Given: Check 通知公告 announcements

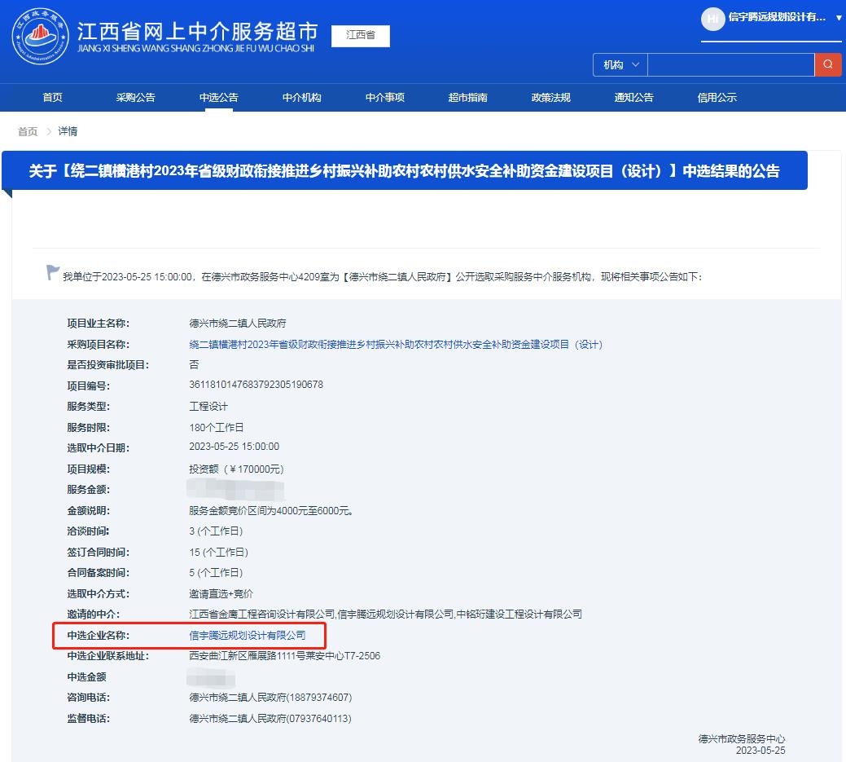Looking at the screenshot, I should coord(634,97).
